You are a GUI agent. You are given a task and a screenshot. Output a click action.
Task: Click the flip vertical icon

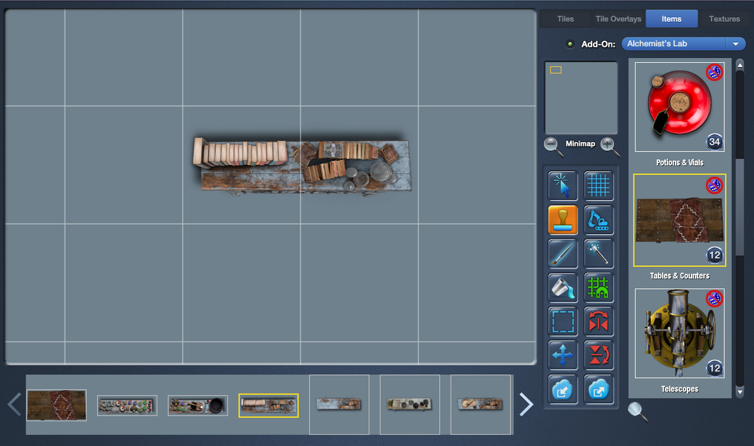pyautogui.click(x=598, y=355)
